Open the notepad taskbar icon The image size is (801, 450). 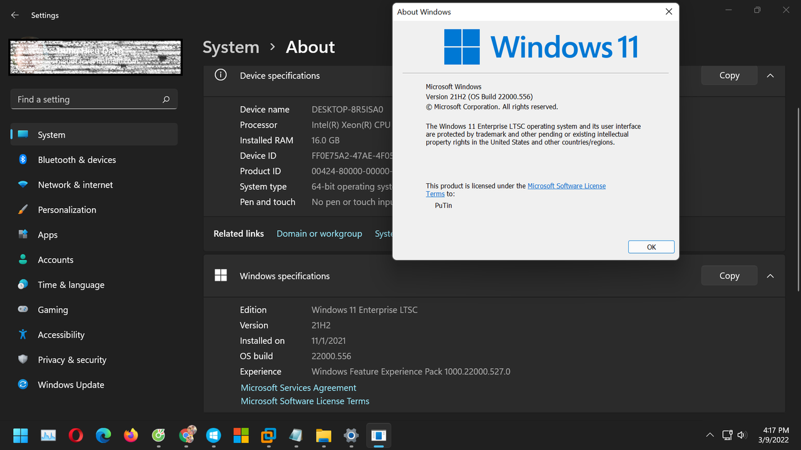click(296, 435)
